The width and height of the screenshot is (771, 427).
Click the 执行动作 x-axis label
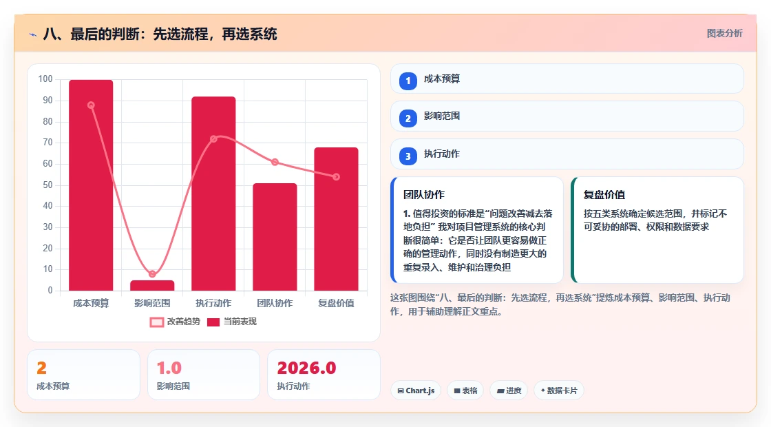click(213, 304)
